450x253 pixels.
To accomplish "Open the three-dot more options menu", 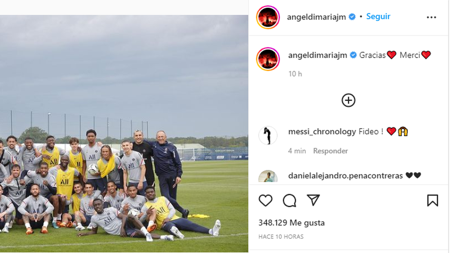I will point(431,17).
